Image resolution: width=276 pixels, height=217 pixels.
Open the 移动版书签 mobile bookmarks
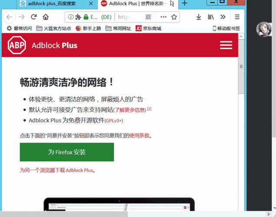[x=227, y=28]
